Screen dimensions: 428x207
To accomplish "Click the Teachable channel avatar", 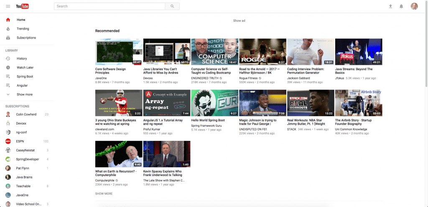I will point(8,186).
